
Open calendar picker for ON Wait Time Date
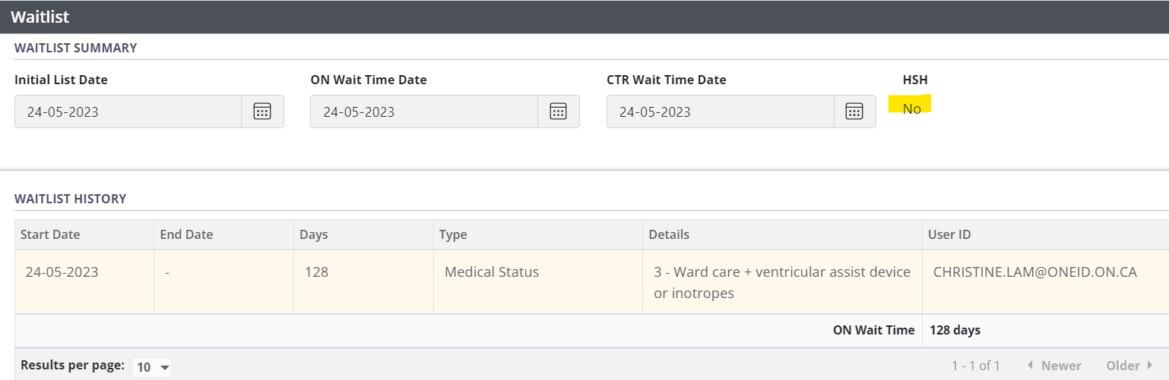click(x=558, y=111)
